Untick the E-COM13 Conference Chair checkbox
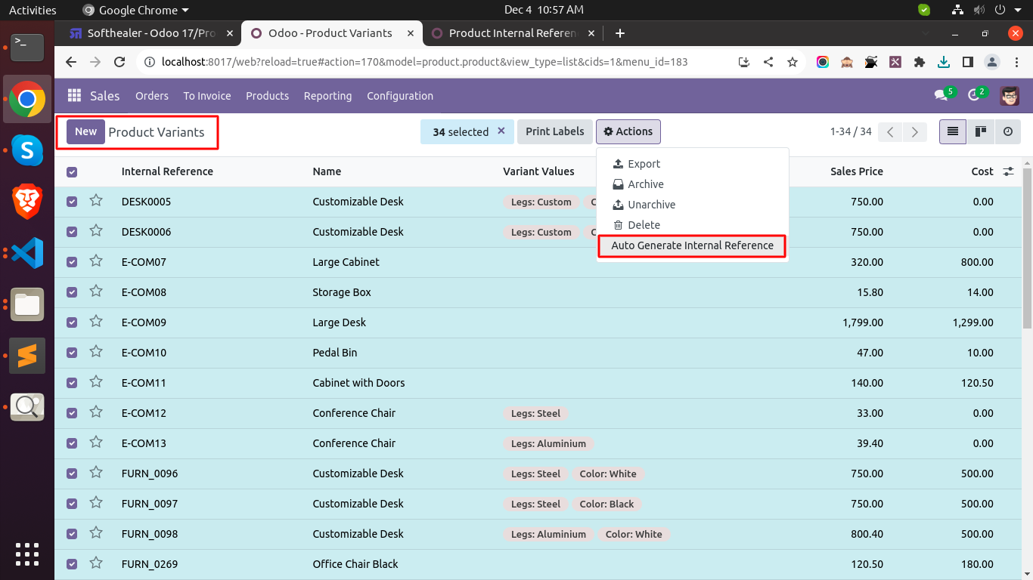1033x580 pixels. pos(72,443)
